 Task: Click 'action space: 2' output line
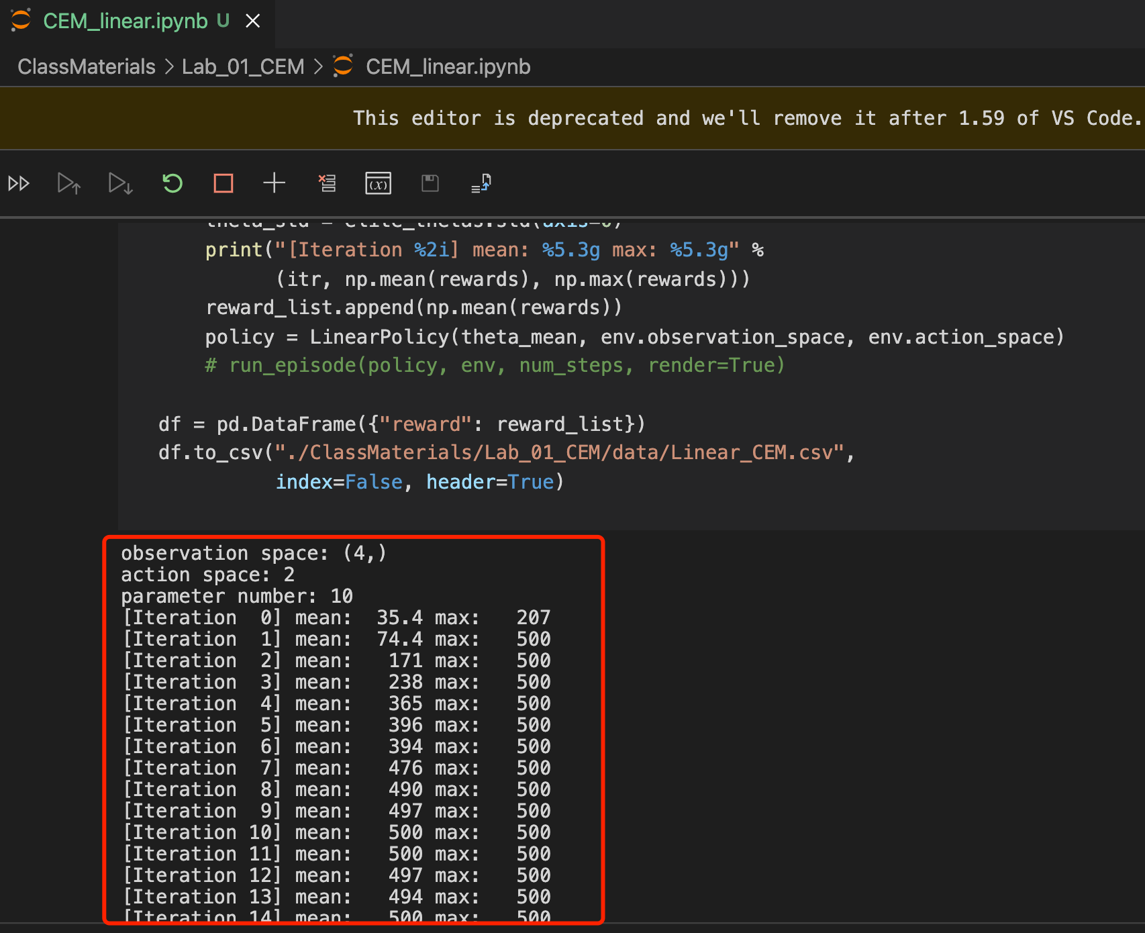coord(207,575)
